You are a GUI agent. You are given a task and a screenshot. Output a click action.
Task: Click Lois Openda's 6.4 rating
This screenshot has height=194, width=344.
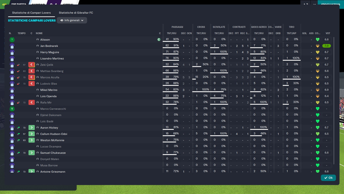coord(327,96)
